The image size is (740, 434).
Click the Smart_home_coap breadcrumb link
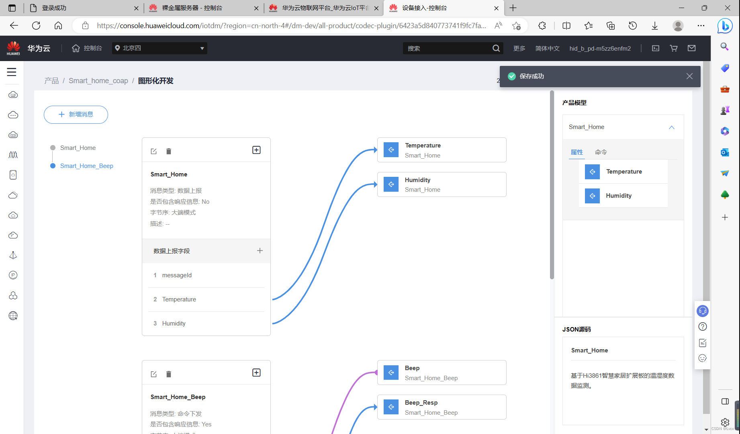tap(98, 81)
